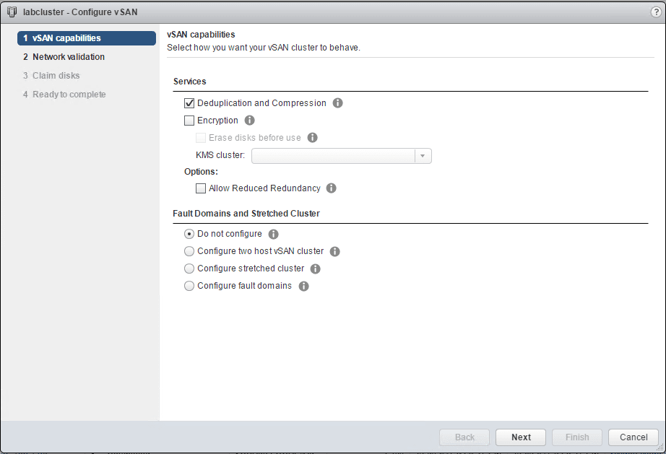666x454 pixels.
Task: Check Allow Reduced Redundancy option
Action: point(202,188)
